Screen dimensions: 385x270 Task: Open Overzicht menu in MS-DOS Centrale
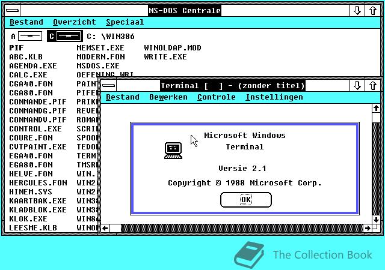[x=75, y=22]
